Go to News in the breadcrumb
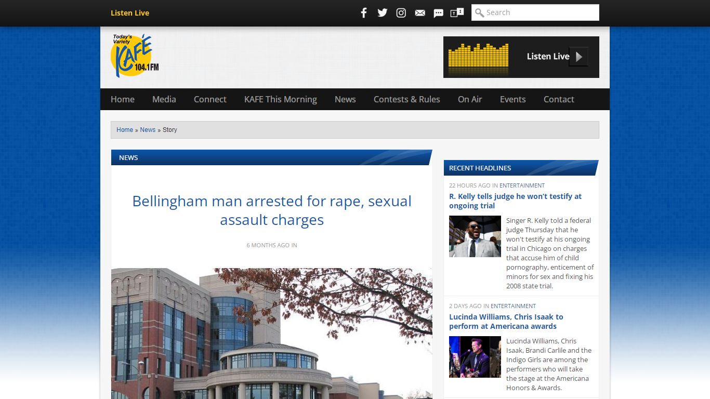Image resolution: width=710 pixels, height=399 pixels. coord(148,130)
